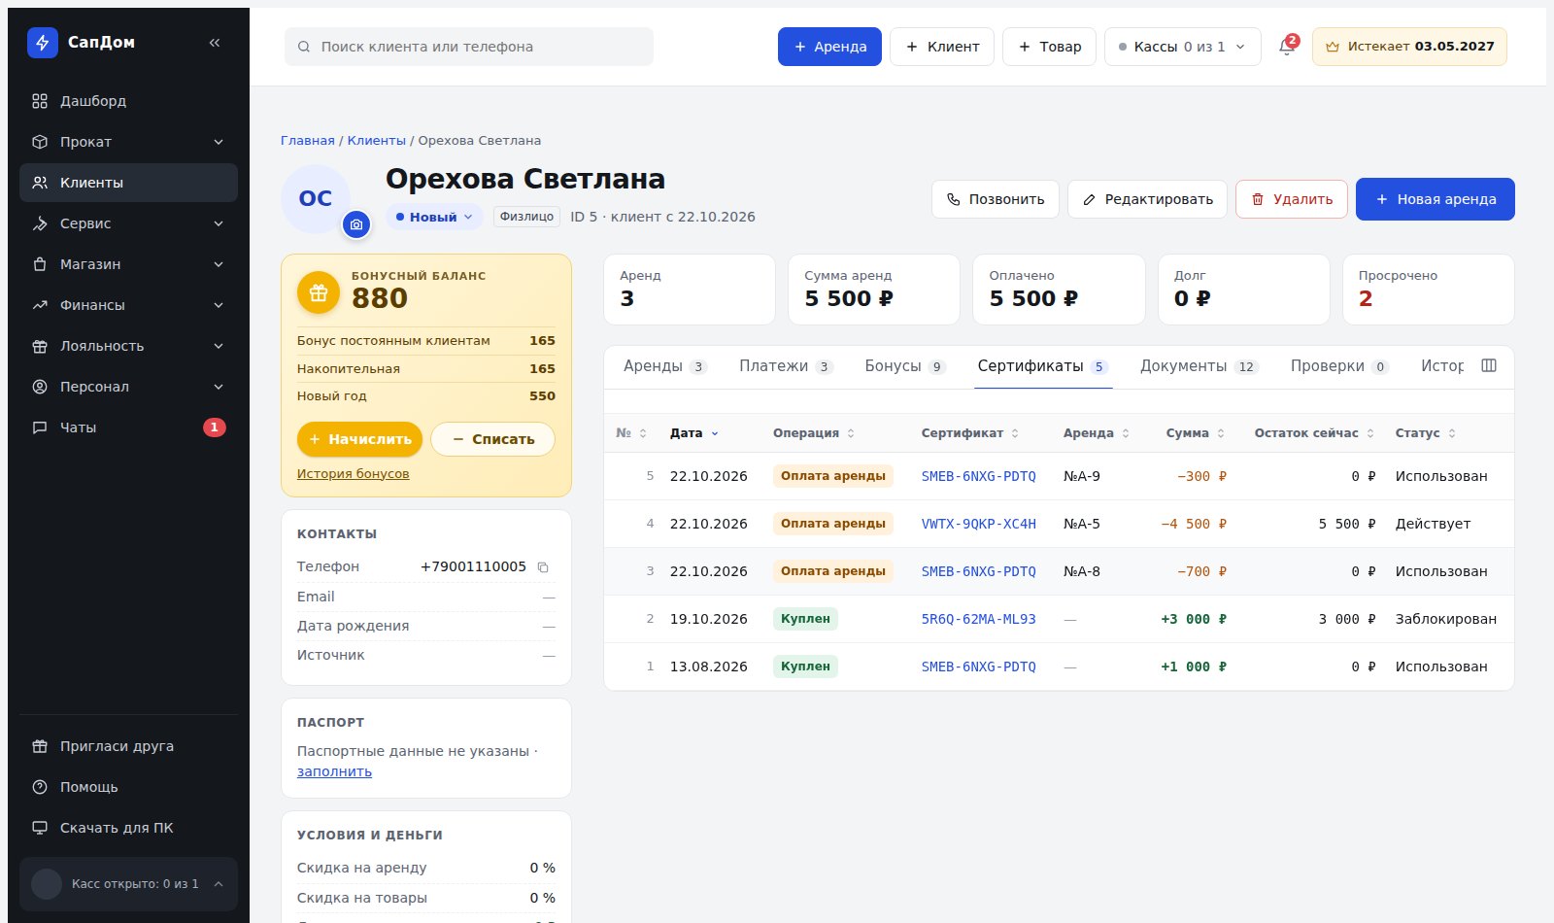Switch to the Проверки tab
Image resolution: width=1554 pixels, height=923 pixels.
coord(1339,366)
